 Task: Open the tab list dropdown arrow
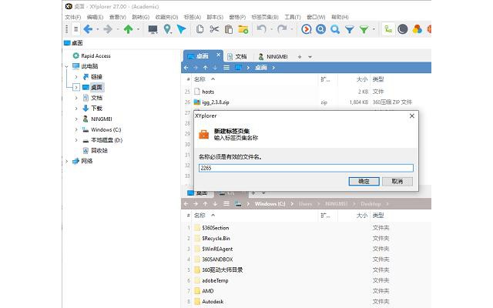[x=310, y=57]
